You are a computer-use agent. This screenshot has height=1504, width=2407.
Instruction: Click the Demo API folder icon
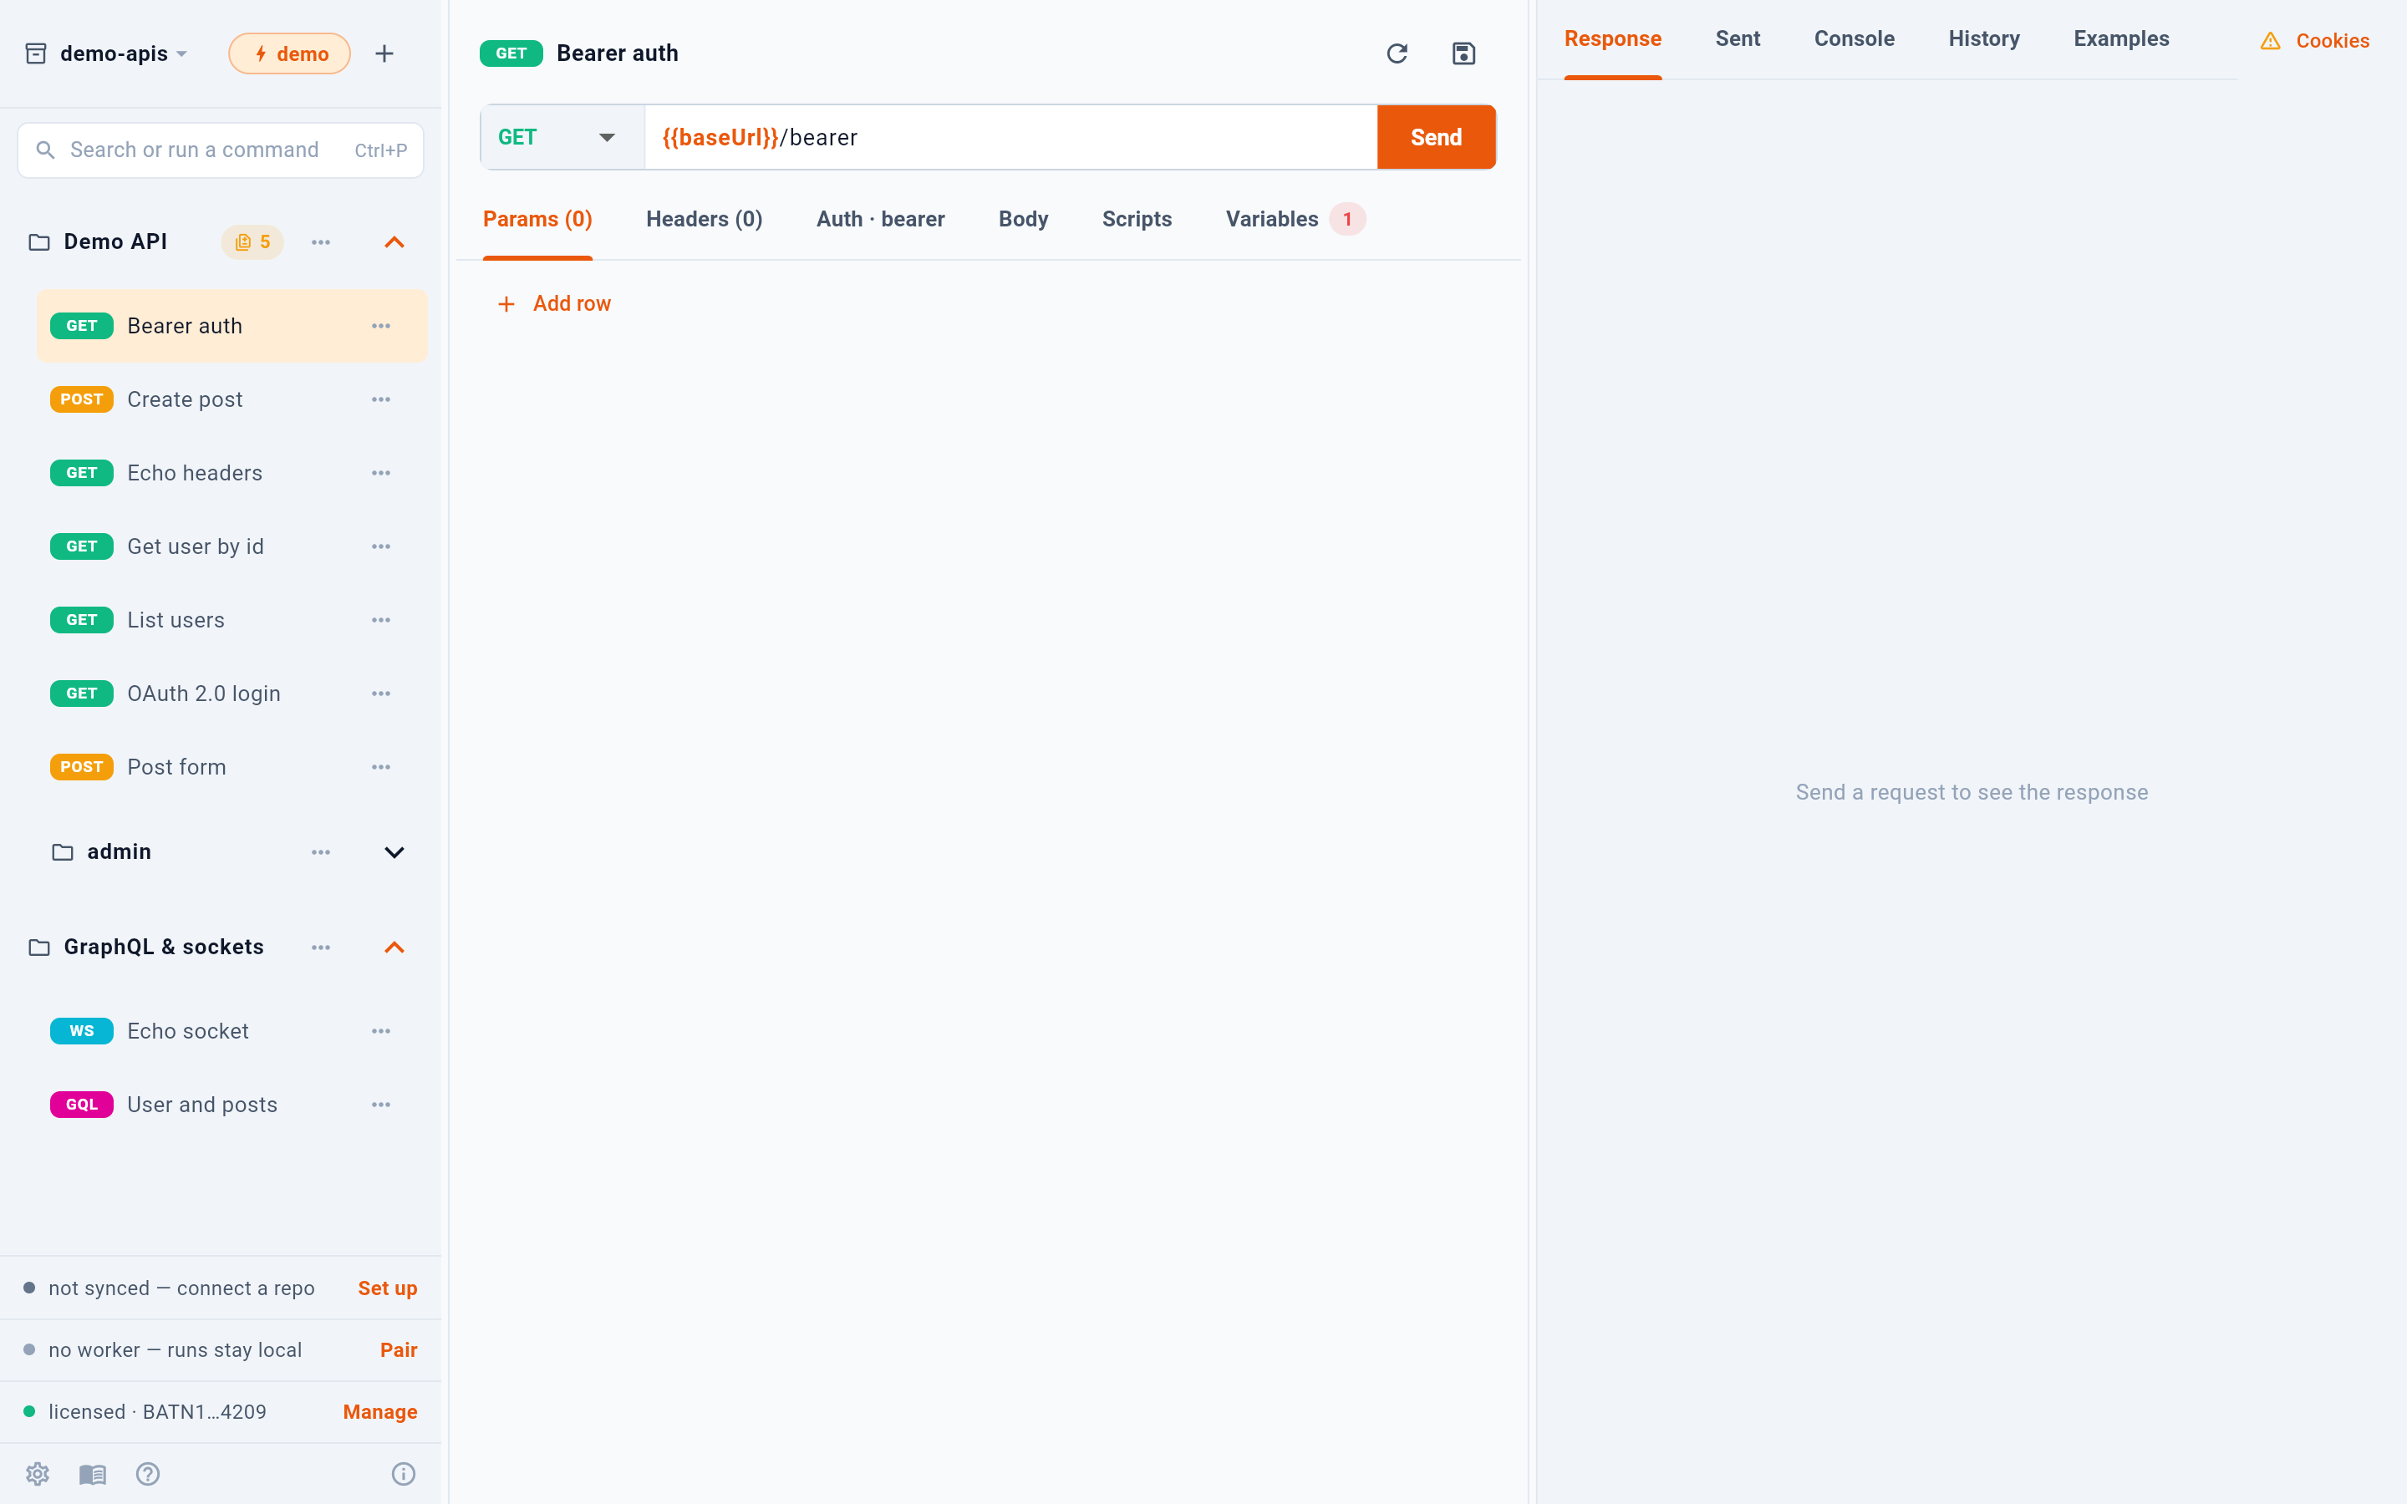pyautogui.click(x=38, y=242)
